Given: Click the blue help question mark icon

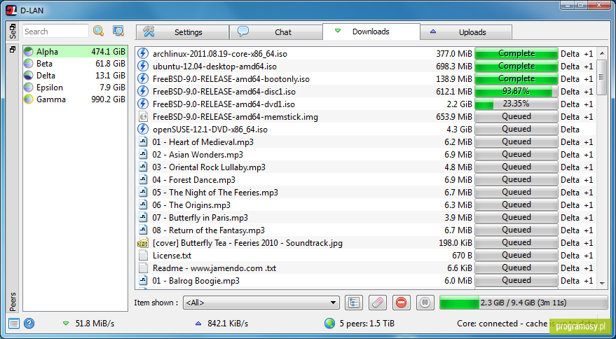Looking at the screenshot, I should point(29,324).
